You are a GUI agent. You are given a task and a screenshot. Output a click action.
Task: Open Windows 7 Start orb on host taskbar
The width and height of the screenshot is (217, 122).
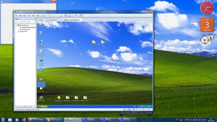pos(3,120)
